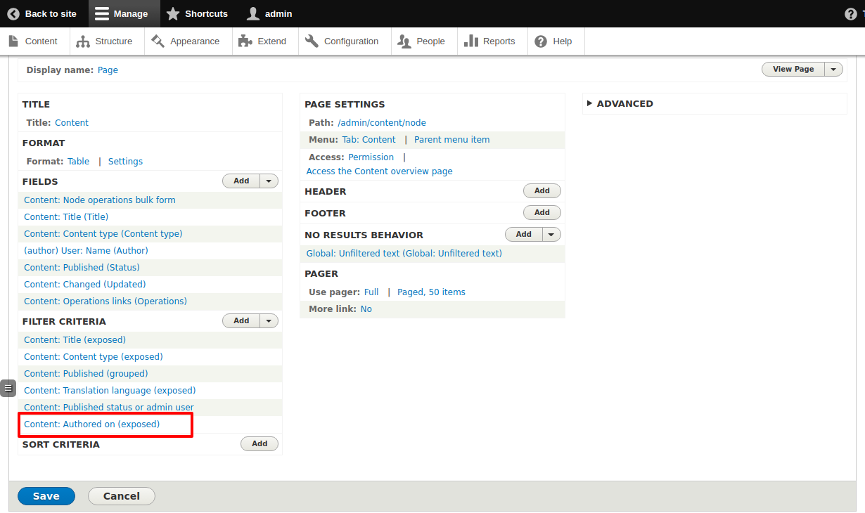
Task: Click the Configuration wrench icon
Action: pos(312,41)
